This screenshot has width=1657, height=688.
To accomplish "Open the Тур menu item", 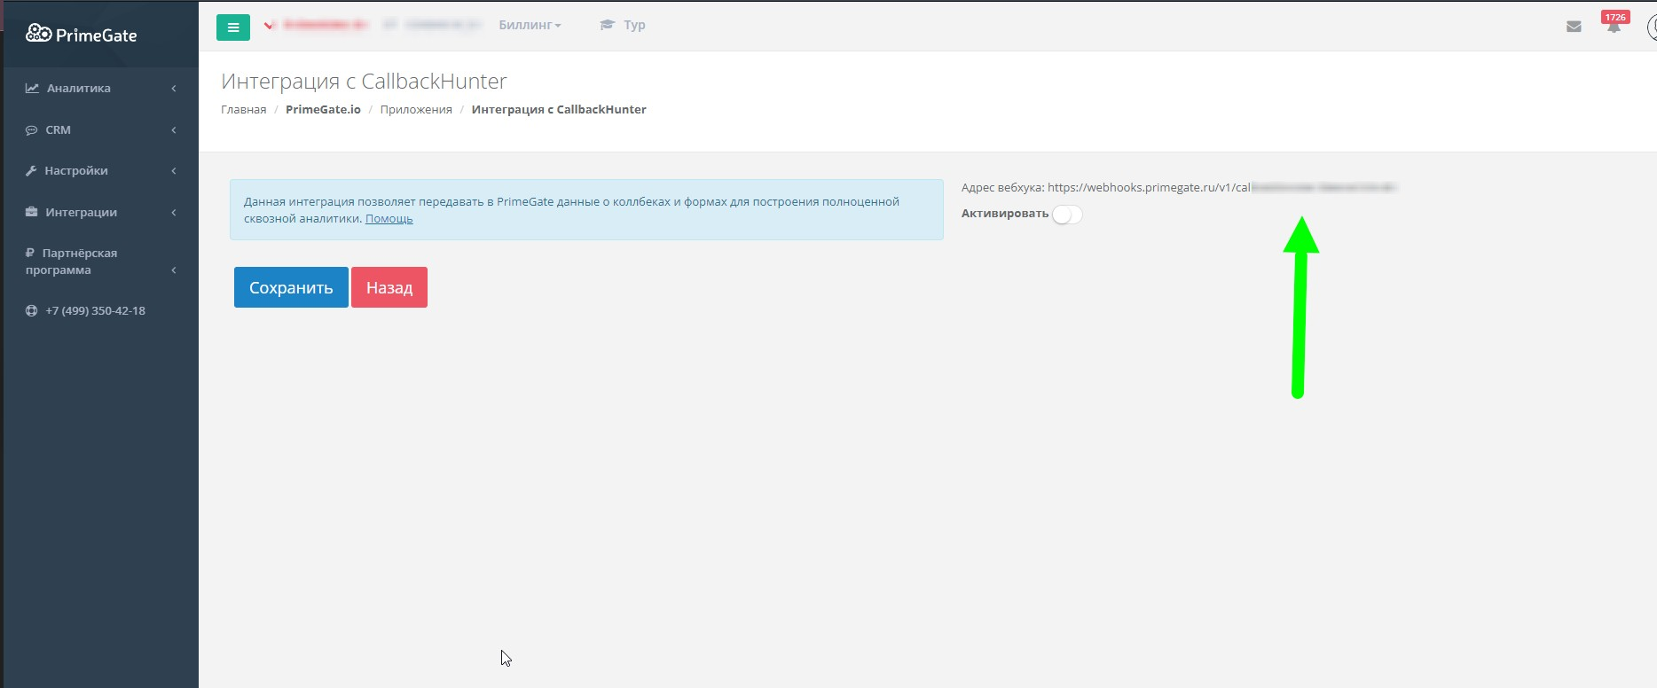I will click(x=623, y=25).
